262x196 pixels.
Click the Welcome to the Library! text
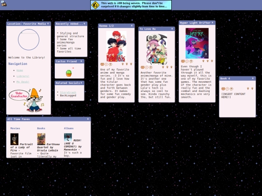(27, 58)
